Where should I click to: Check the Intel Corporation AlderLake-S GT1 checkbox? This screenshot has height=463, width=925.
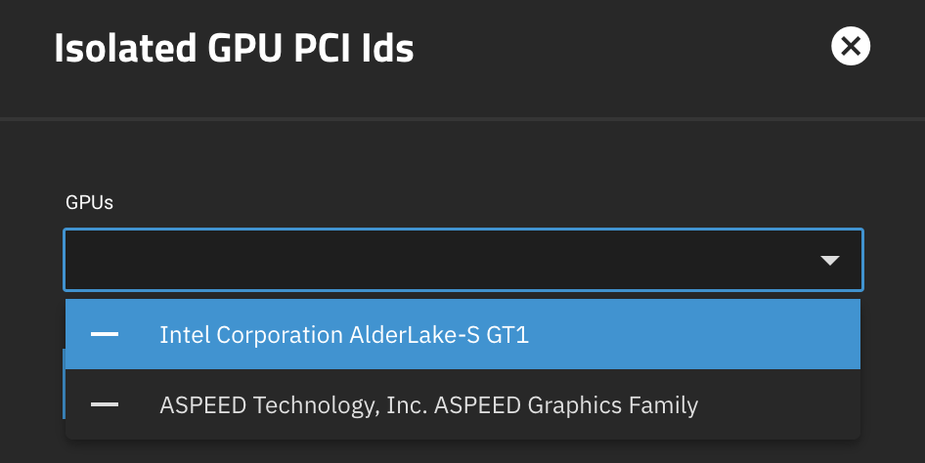[105, 335]
